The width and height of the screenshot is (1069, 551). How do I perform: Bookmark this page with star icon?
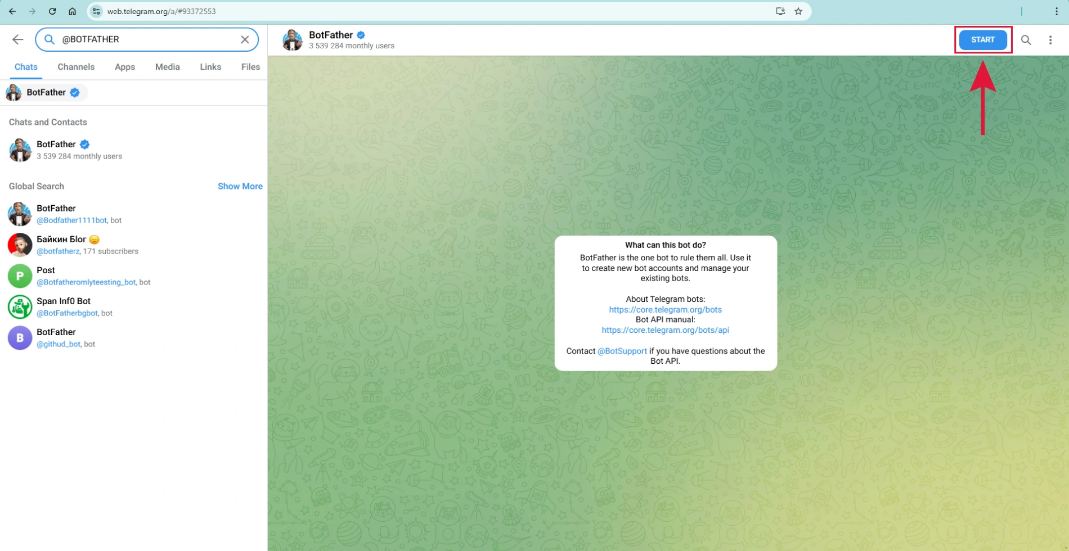point(798,11)
